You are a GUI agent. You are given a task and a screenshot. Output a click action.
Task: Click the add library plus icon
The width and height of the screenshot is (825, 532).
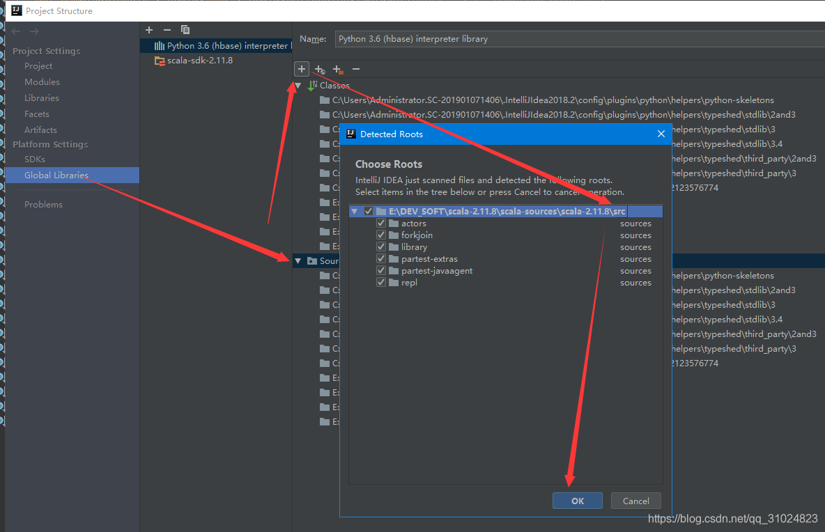[149, 30]
